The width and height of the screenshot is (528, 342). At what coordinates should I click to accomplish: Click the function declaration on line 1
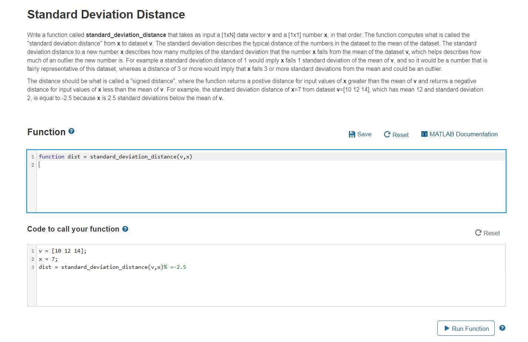click(115, 156)
